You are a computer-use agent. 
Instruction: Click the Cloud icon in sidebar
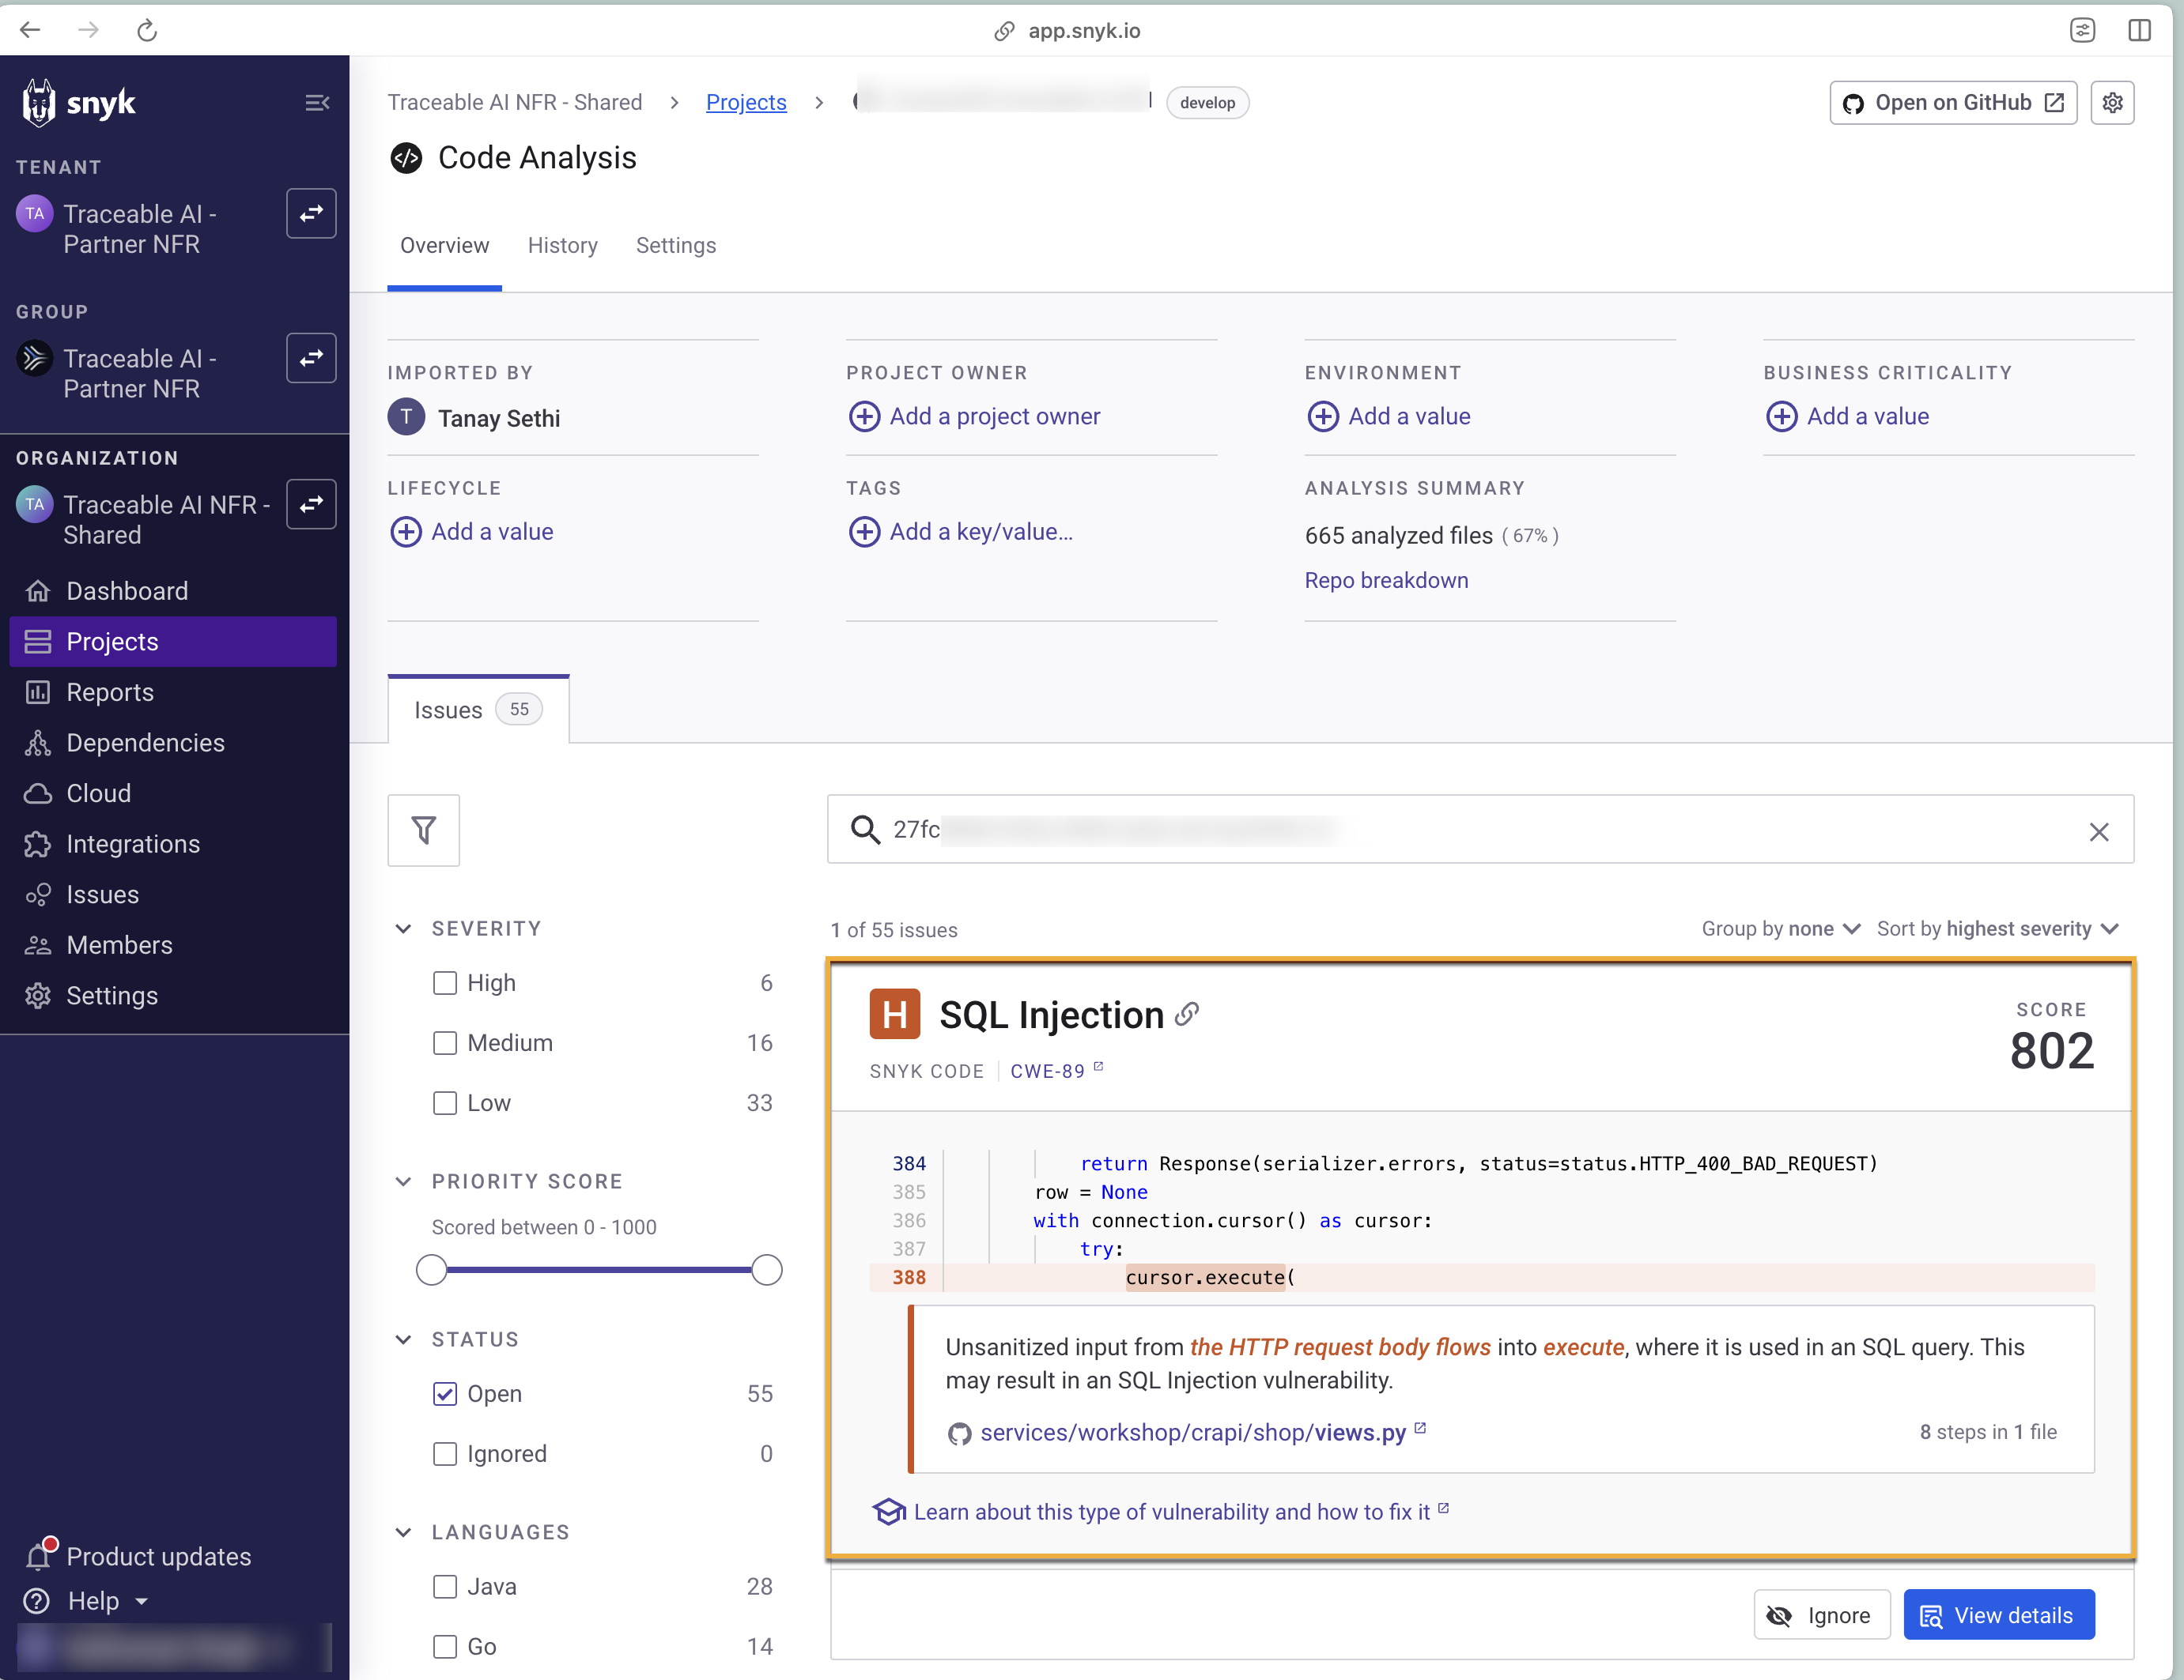[x=38, y=793]
